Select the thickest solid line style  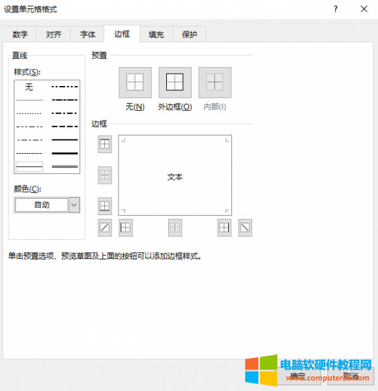pos(65,153)
